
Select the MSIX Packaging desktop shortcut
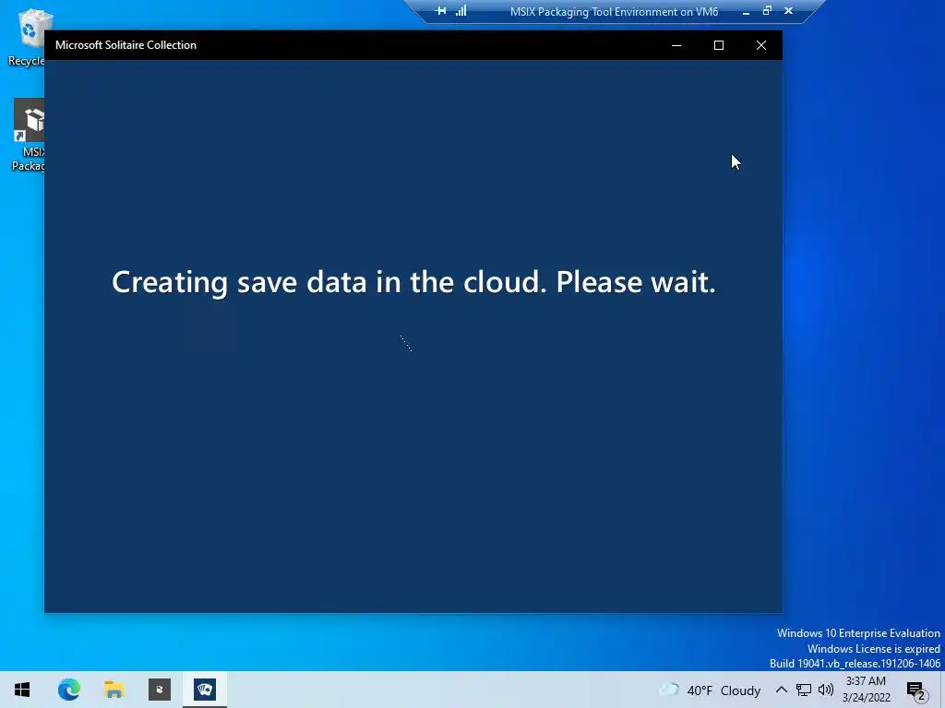29,135
